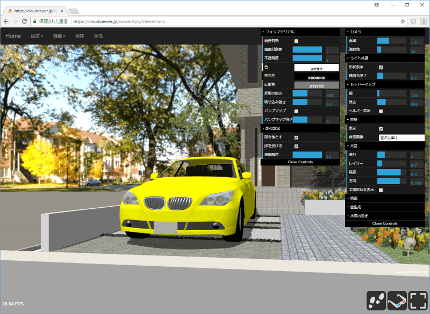This screenshot has width=430, height=314.
Task: Click the 描画順序 value field
Action: (x=332, y=155)
